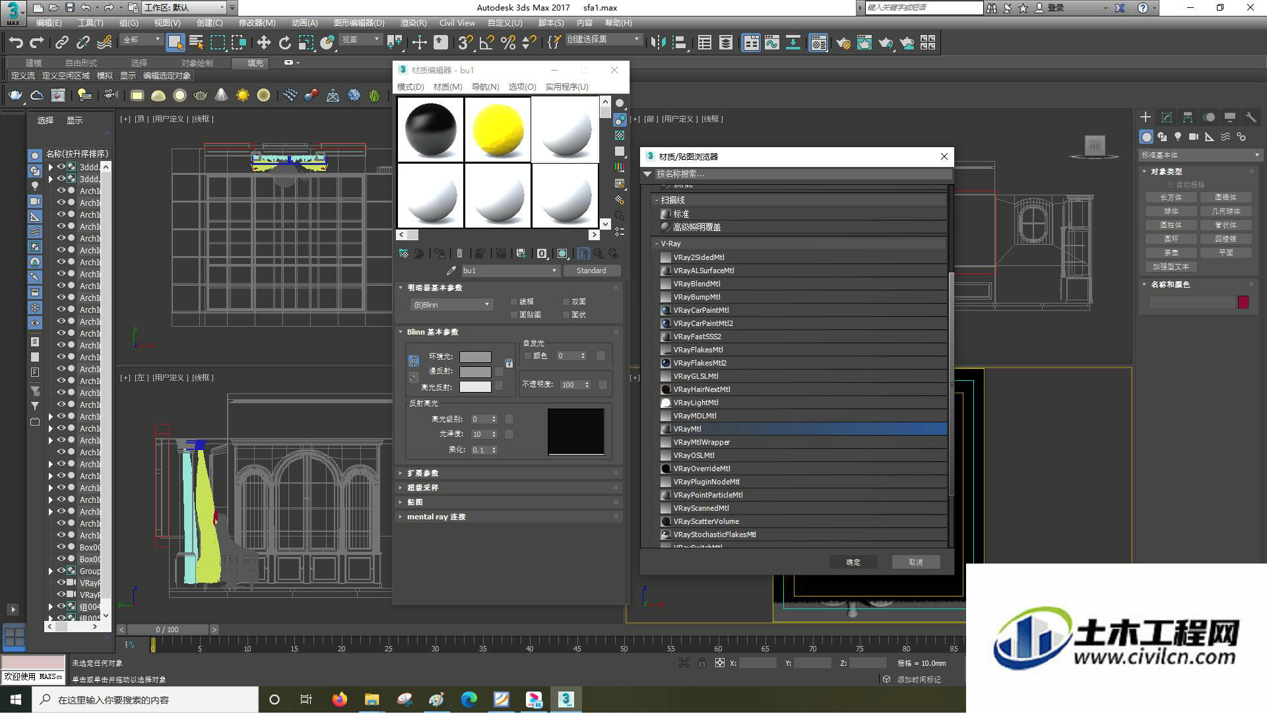This screenshot has width=1267, height=714.
Task: Toggle Angle Snap in main toolbar
Action: [487, 43]
